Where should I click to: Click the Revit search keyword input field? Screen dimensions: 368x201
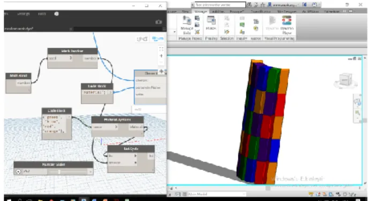[220, 5]
